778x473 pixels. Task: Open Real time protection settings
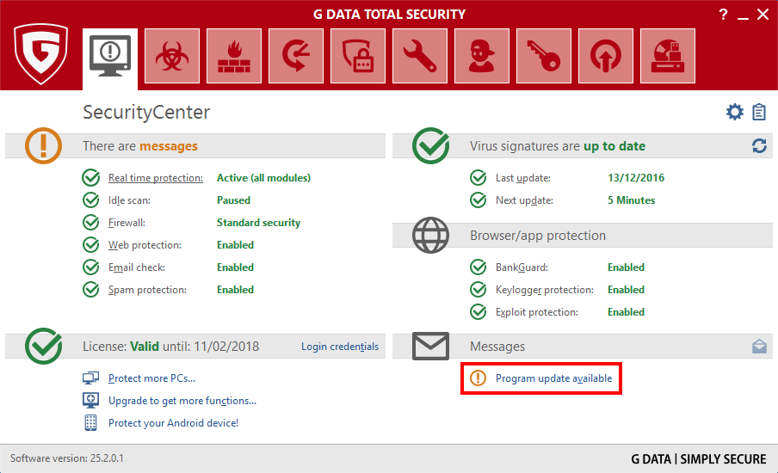tap(155, 178)
